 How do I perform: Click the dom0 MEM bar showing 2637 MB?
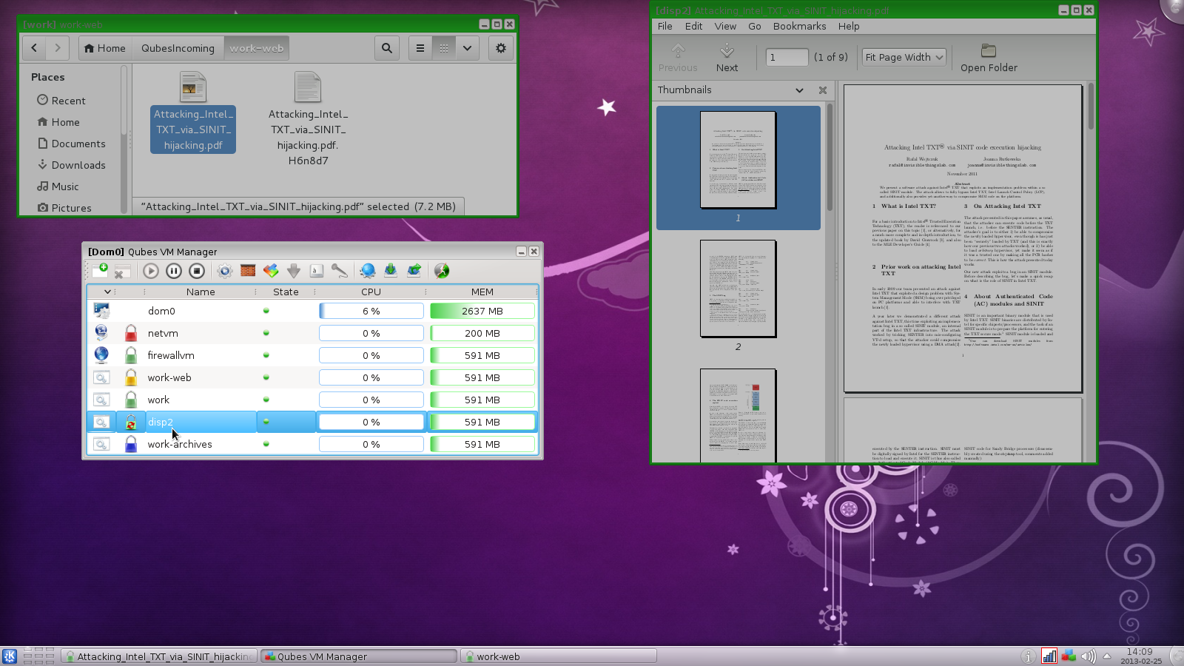pos(482,311)
